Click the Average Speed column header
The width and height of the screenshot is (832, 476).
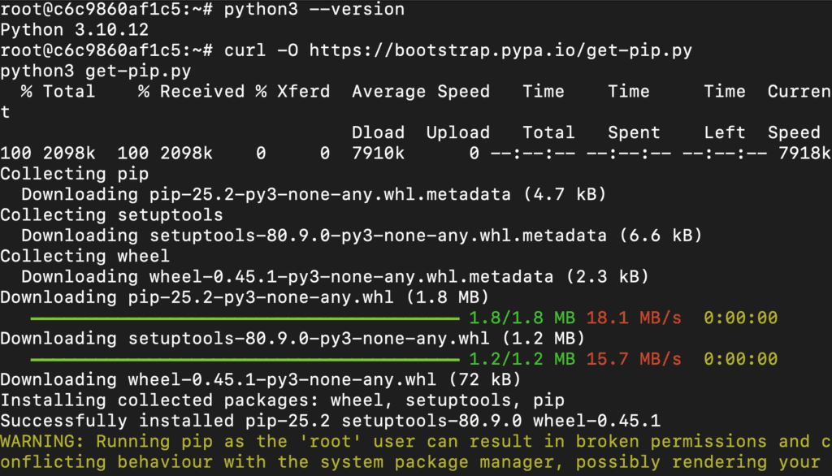(421, 91)
